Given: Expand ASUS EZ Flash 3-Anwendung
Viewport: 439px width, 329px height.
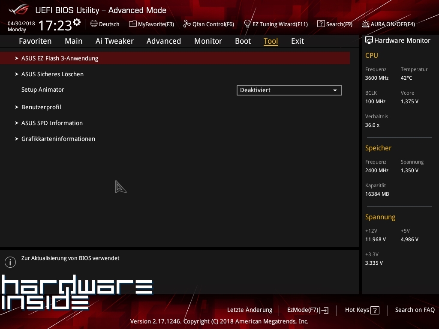Looking at the screenshot, I should pos(175,58).
